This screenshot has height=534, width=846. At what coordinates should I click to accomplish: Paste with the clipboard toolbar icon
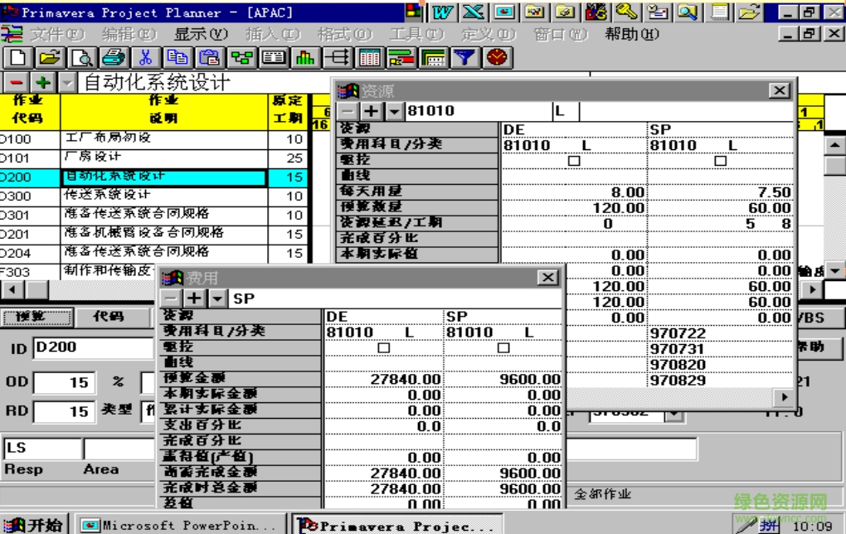(209, 57)
